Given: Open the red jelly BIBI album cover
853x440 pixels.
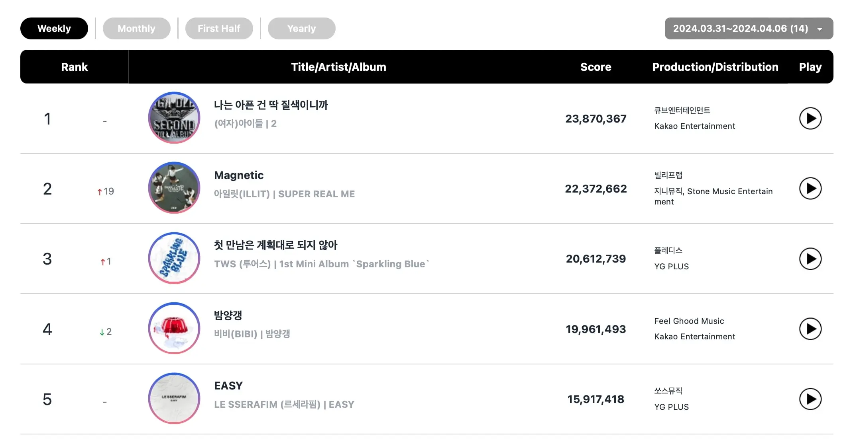Looking at the screenshot, I should coord(174,328).
